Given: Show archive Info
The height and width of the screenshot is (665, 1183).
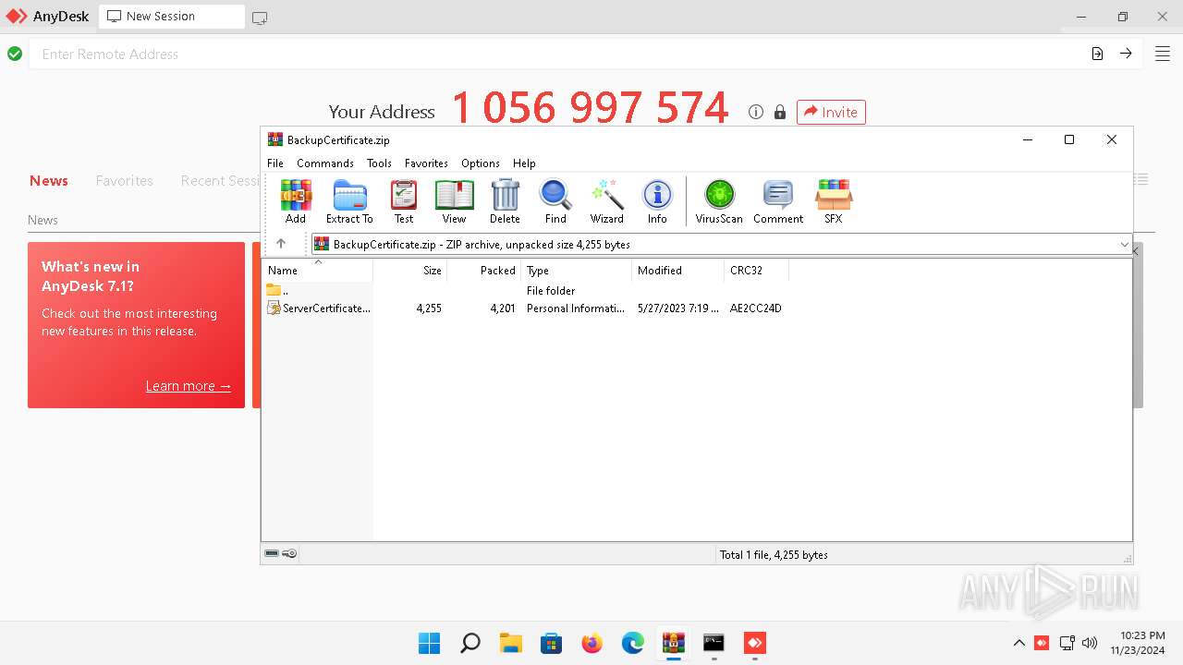Looking at the screenshot, I should 657,201.
